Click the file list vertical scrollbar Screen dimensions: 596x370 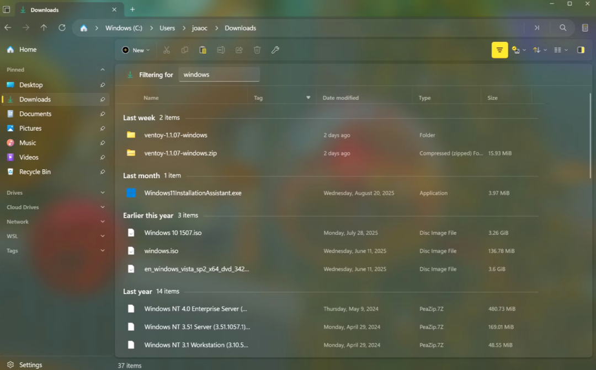pos(590,135)
